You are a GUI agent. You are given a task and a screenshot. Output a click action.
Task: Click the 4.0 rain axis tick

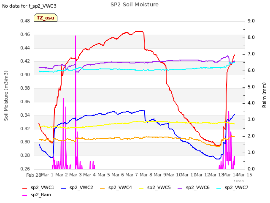(x=251, y=103)
